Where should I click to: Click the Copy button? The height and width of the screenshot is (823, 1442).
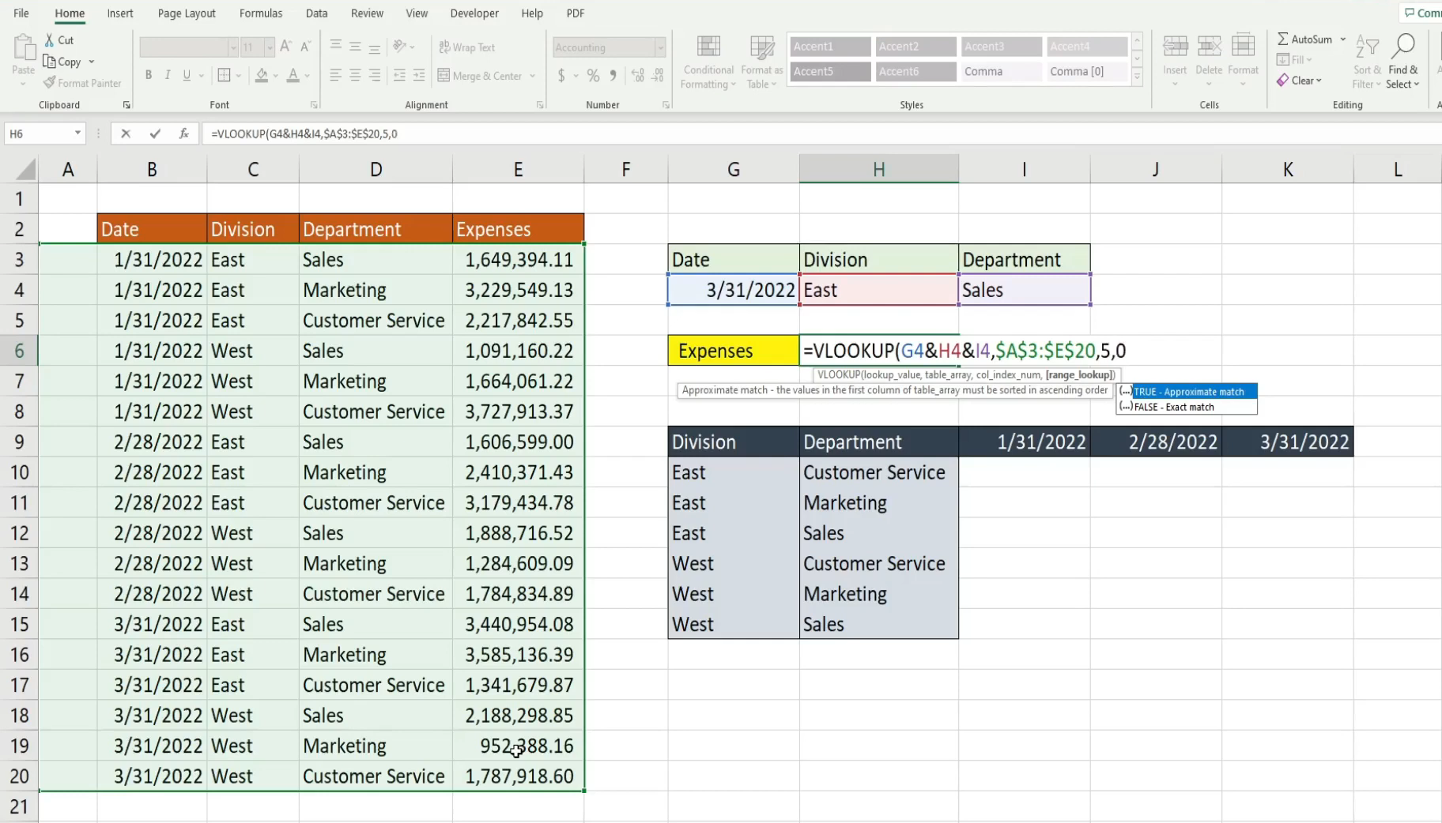(x=62, y=62)
